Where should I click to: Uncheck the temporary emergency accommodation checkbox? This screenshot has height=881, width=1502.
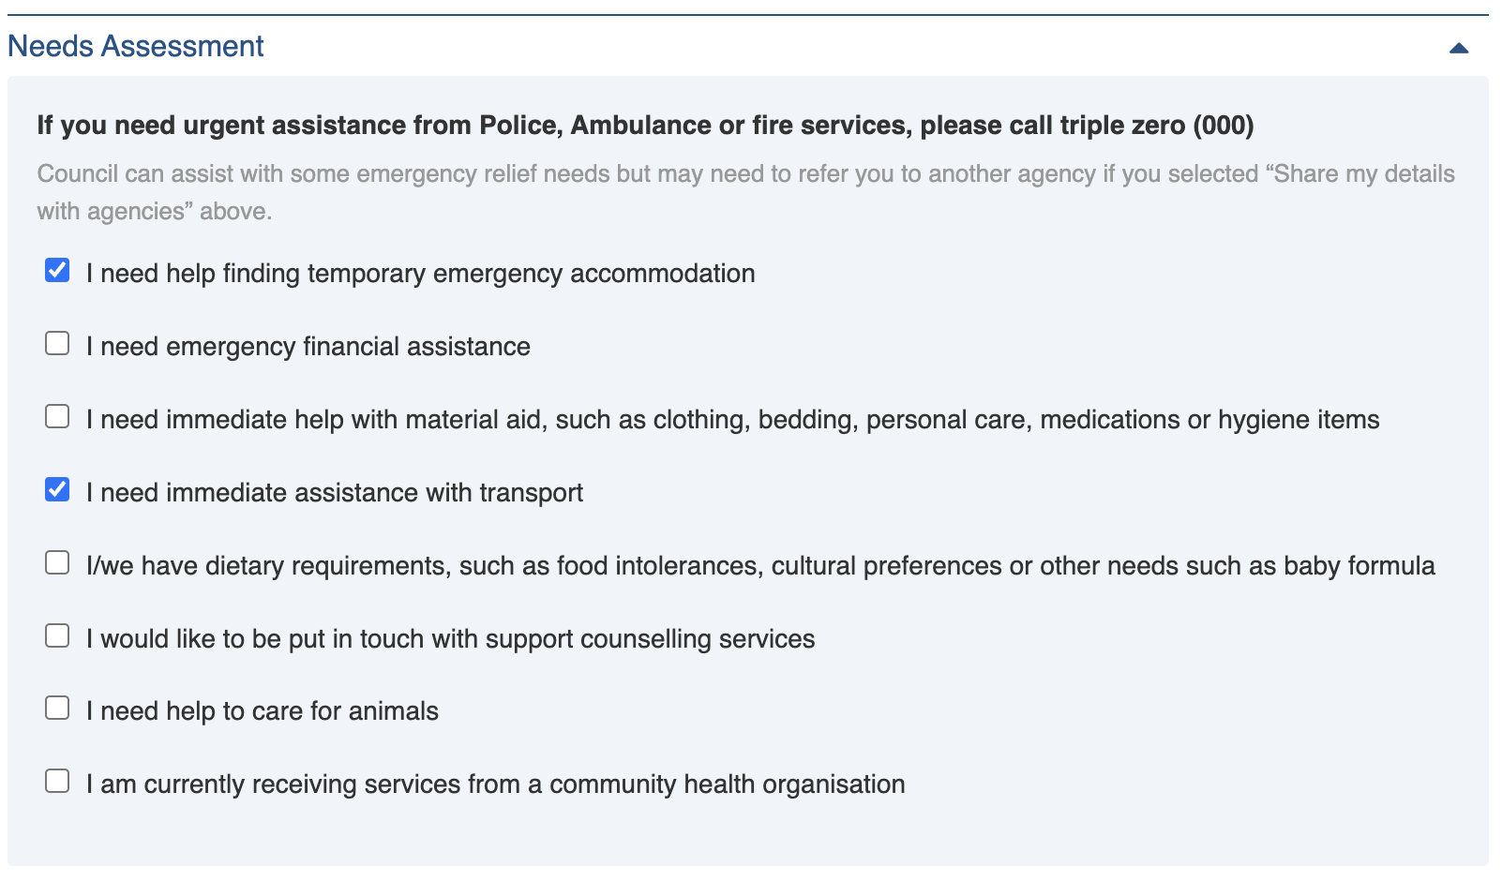(x=57, y=271)
